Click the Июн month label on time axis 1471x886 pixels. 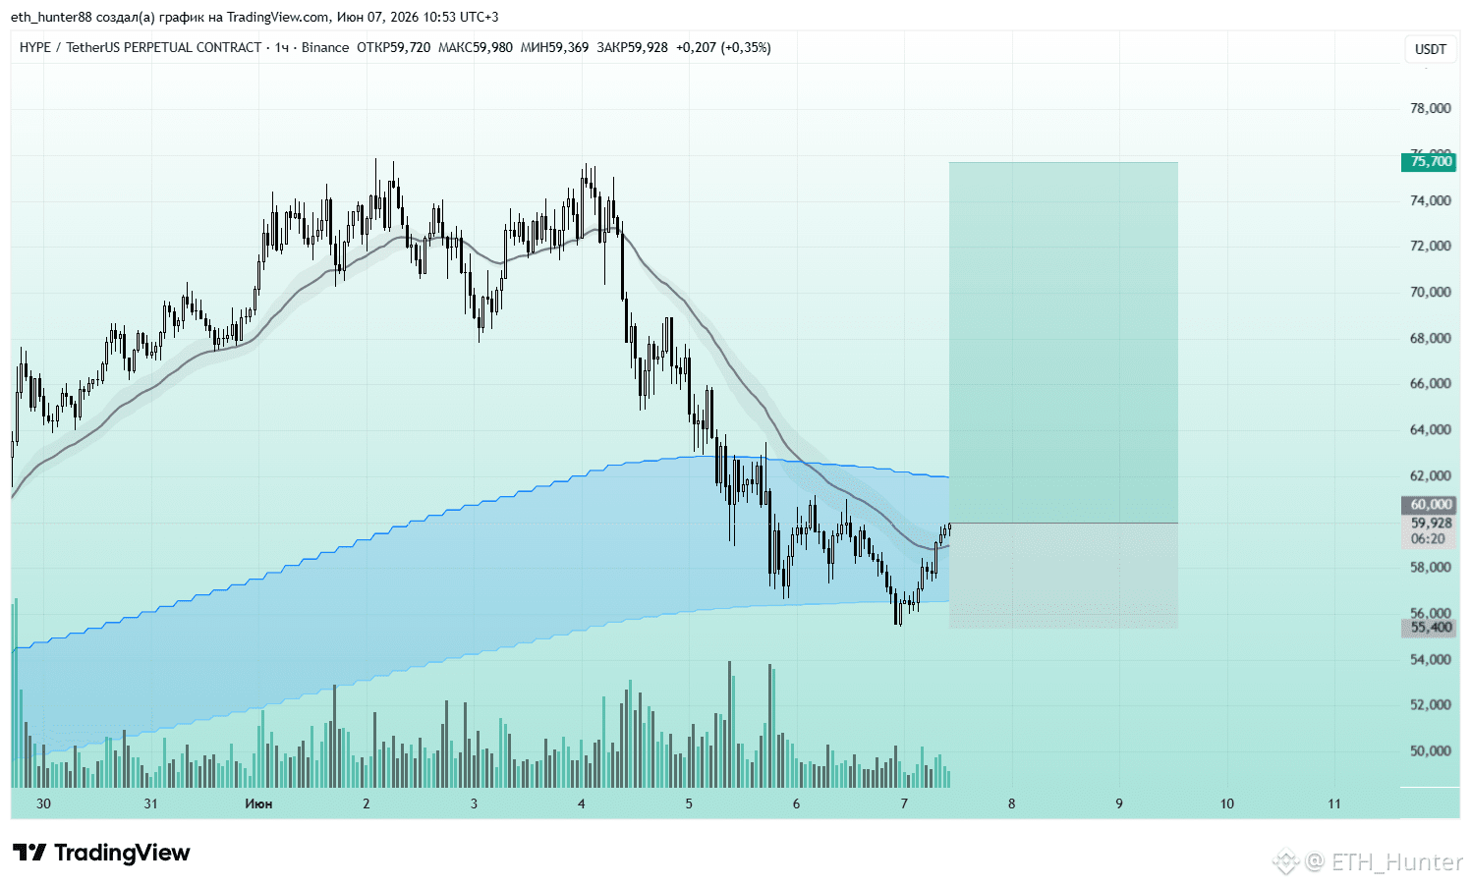pos(258,803)
